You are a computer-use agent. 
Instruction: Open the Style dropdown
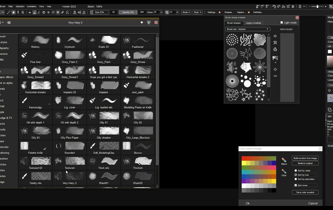197,12
